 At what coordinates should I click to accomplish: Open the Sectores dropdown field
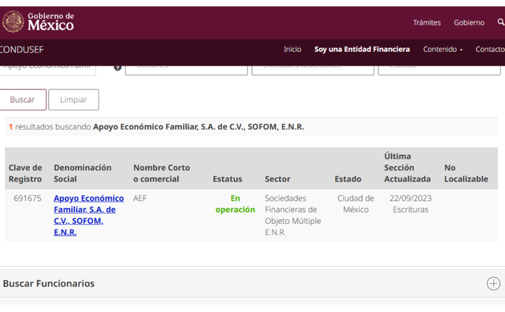tap(186, 70)
